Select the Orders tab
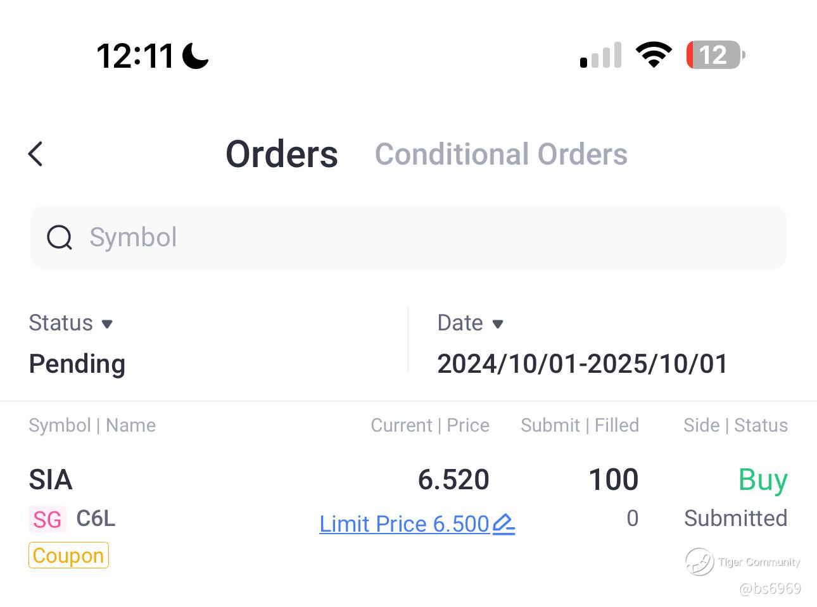This screenshot has width=817, height=607. (x=282, y=154)
